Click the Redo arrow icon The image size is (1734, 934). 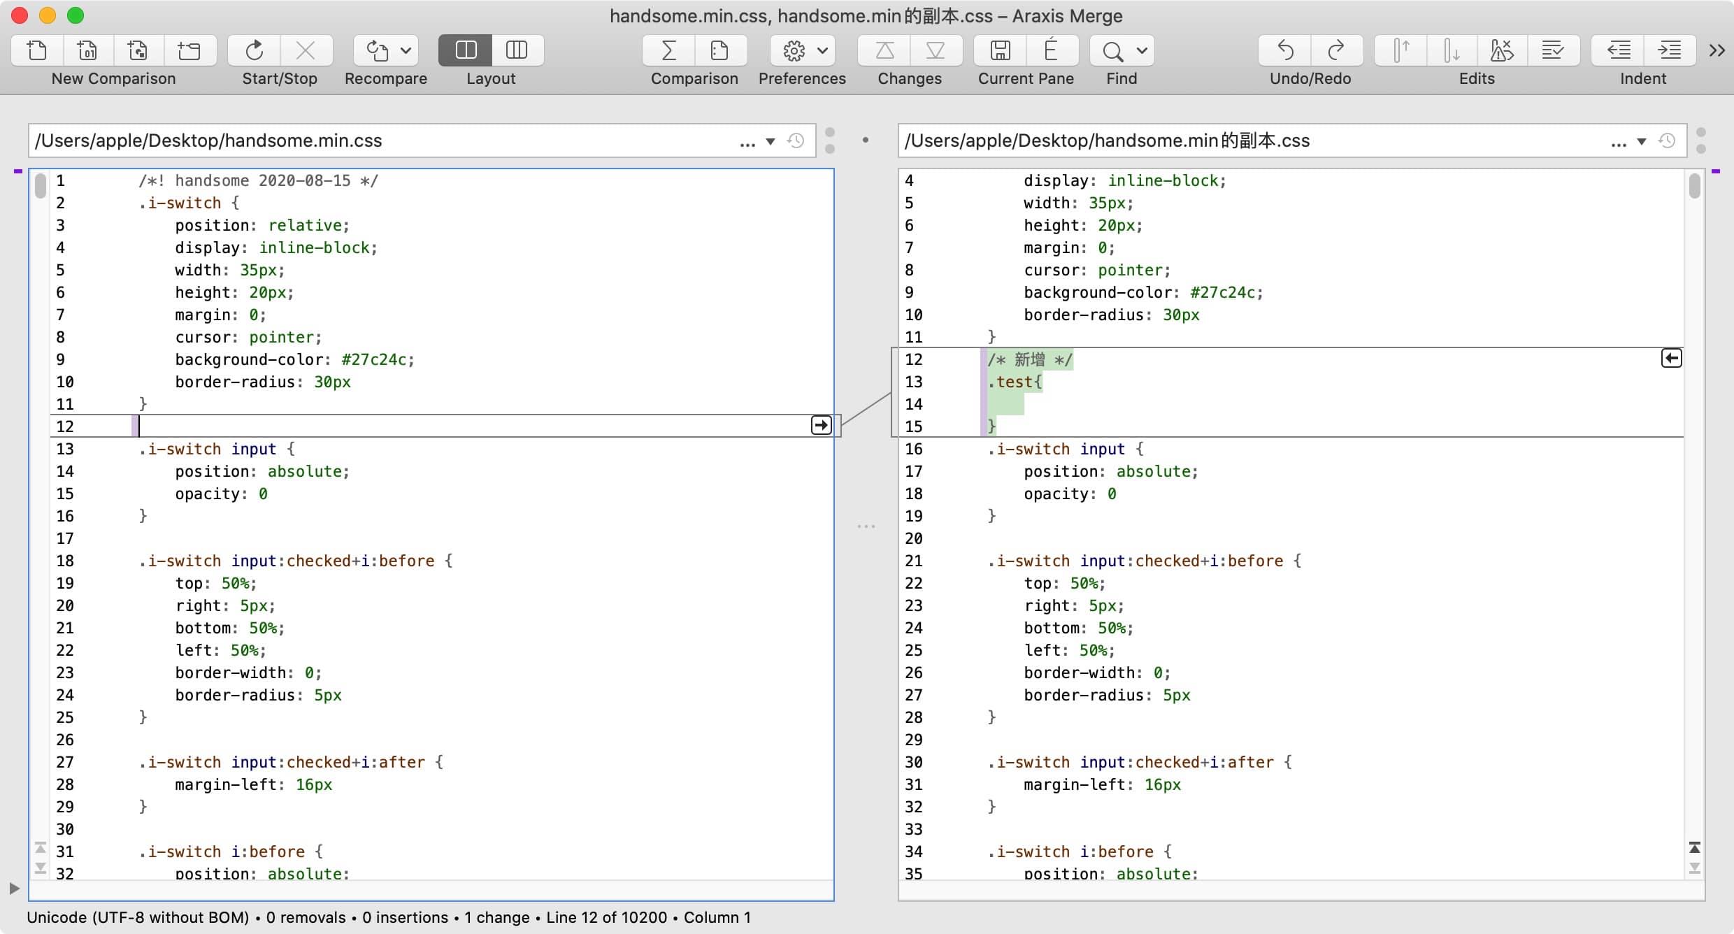(1335, 50)
